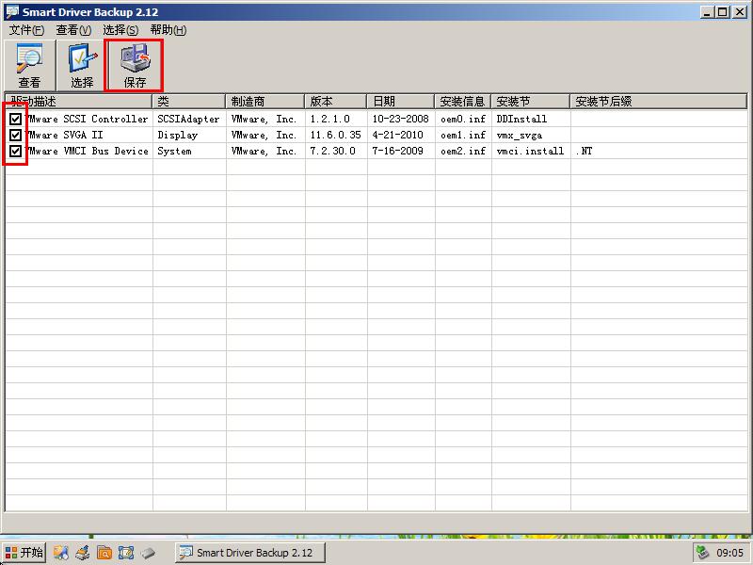Screen dimensions: 753x565
Task: Click the taskbar clock showing 09:05
Action: [730, 553]
